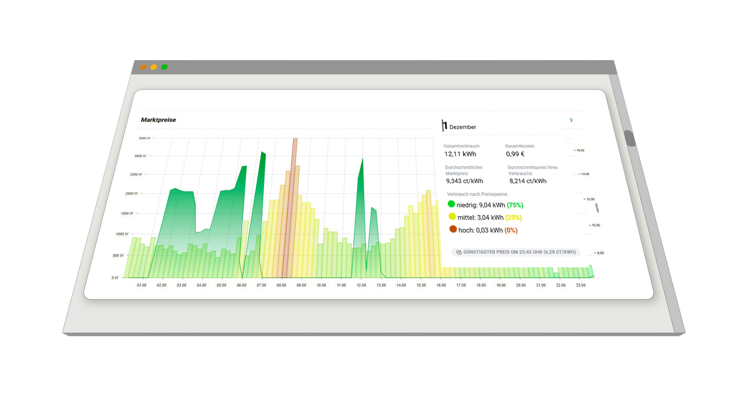Click the 2000 W power axis label
The height and width of the screenshot is (412, 733).
(x=131, y=194)
